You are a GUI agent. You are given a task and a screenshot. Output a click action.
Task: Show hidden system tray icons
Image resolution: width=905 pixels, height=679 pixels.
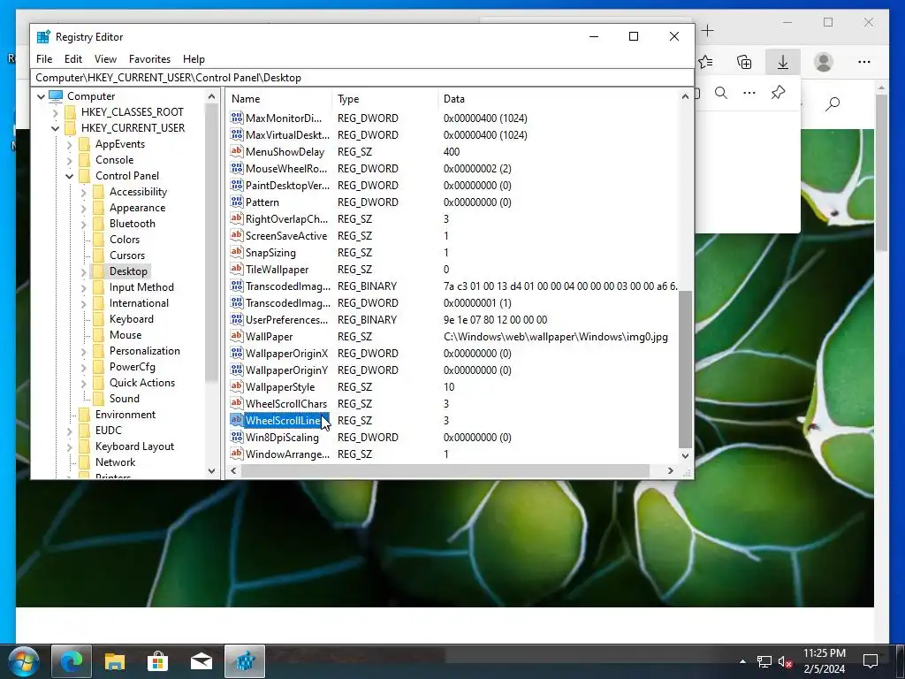point(742,661)
